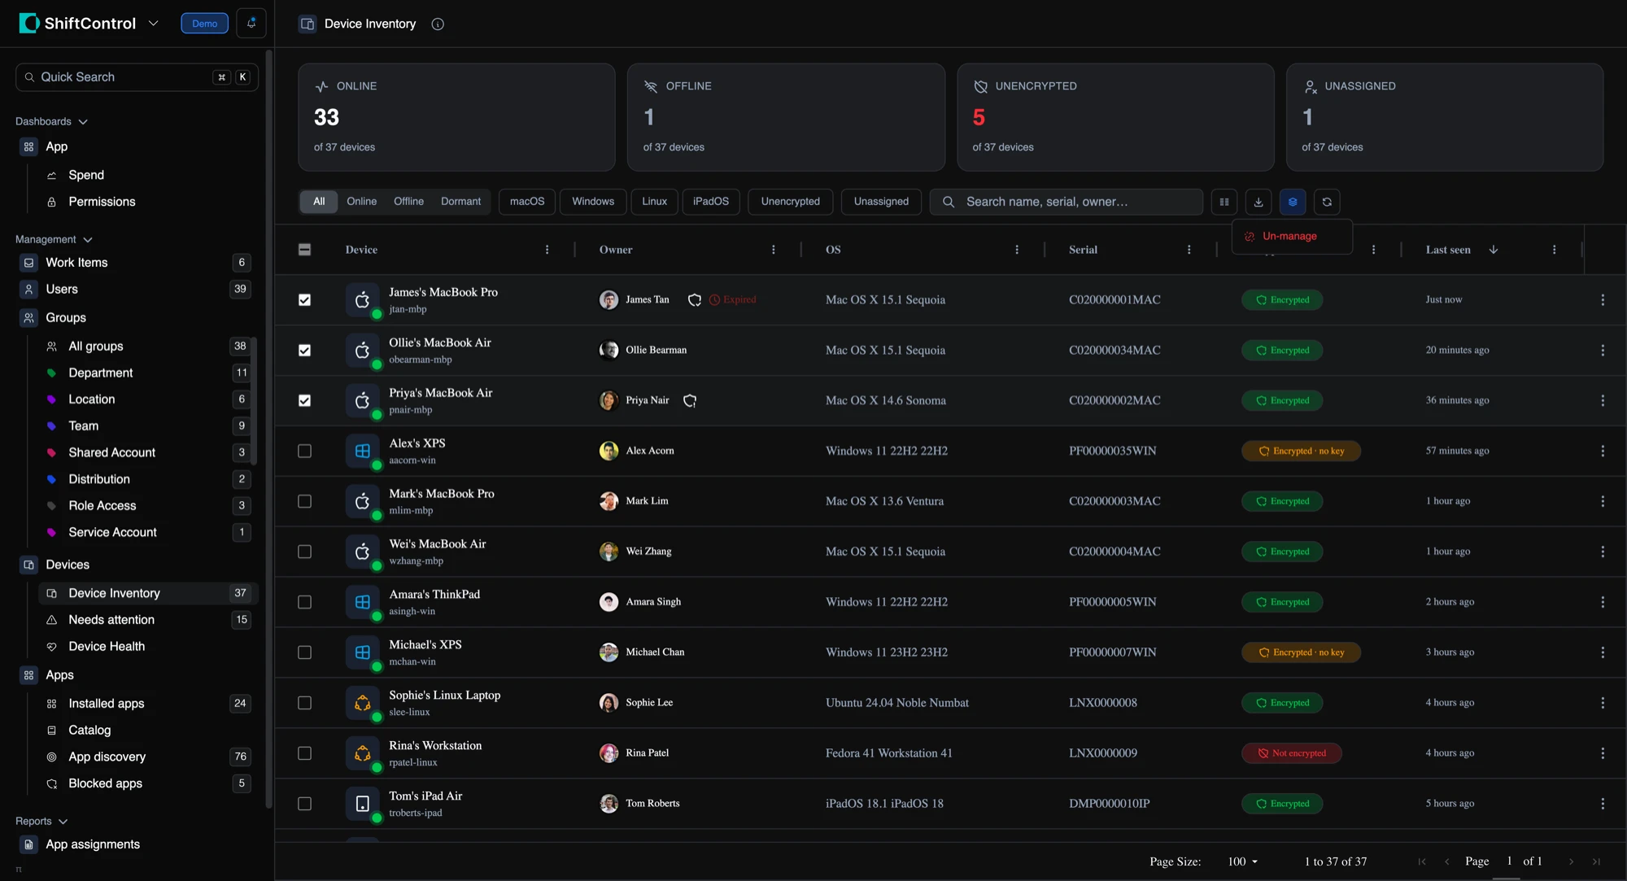Filter by Unassigned button
Screen dimensions: 1627x881
point(881,202)
